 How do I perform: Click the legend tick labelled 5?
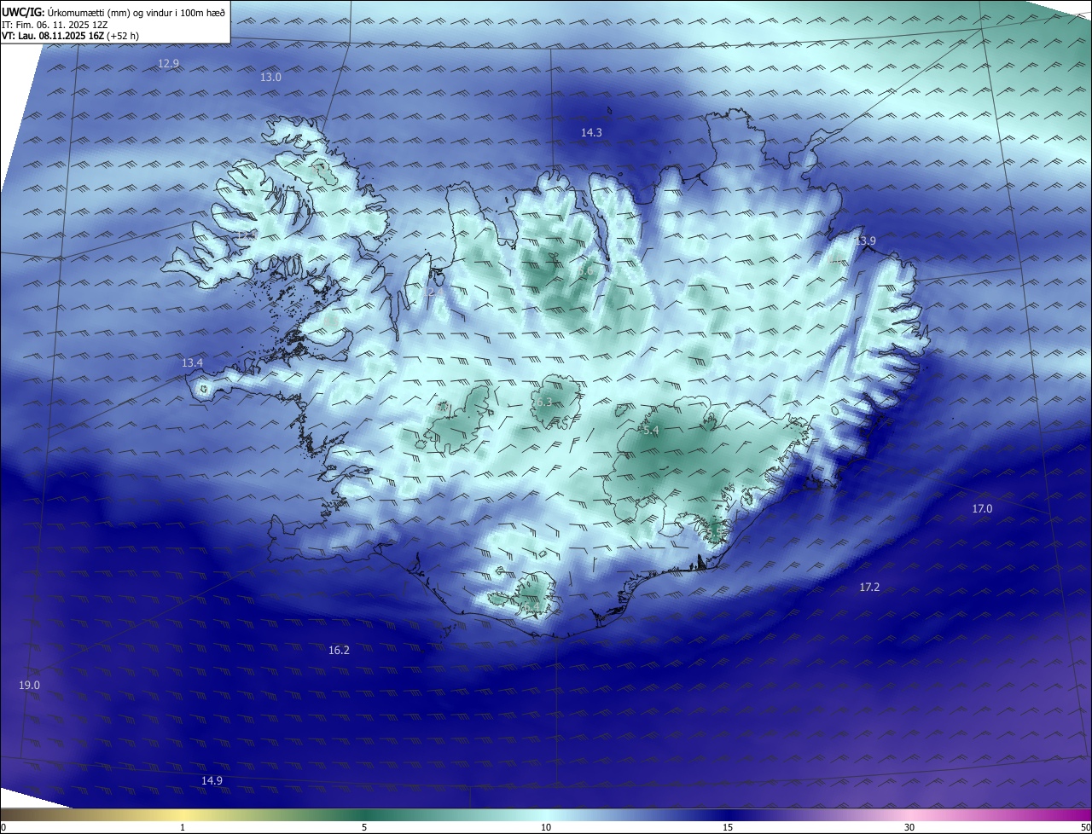(x=364, y=827)
